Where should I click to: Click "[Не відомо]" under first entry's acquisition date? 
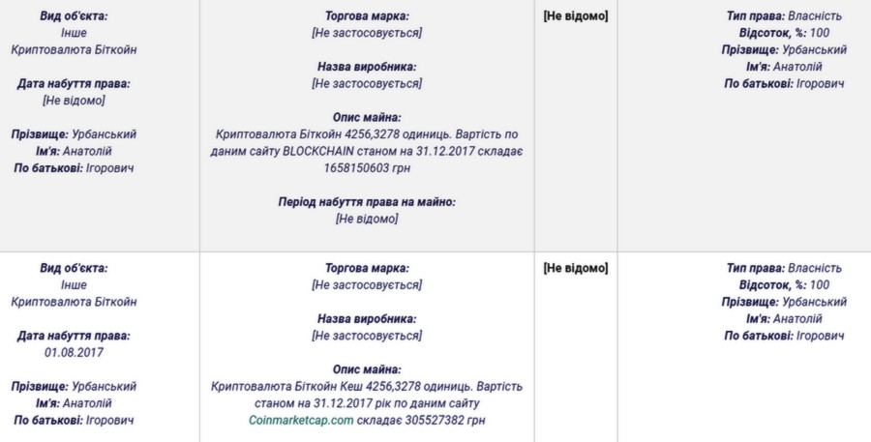click(x=74, y=101)
